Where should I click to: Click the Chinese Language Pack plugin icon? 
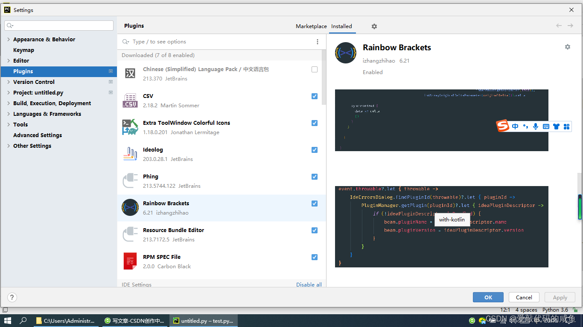(130, 74)
